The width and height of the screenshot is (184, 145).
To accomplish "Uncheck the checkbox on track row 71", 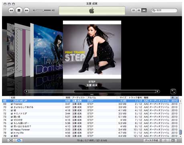I will [x=12, y=110].
